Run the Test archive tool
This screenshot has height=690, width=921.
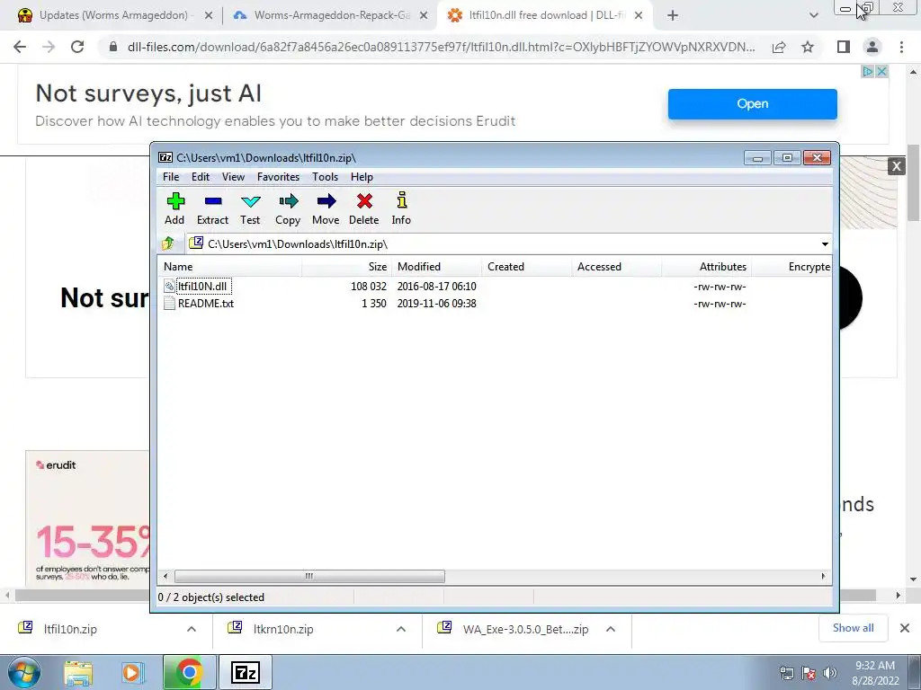[x=250, y=201]
